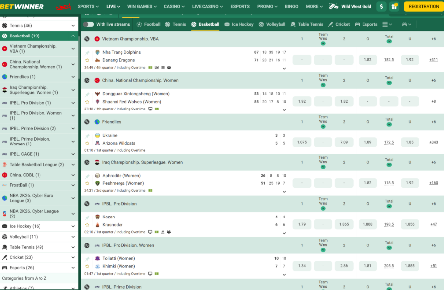This screenshot has width=444, height=290.
Task: Expand the Dongguan vs Shaanxi match details
Action: (284, 110)
